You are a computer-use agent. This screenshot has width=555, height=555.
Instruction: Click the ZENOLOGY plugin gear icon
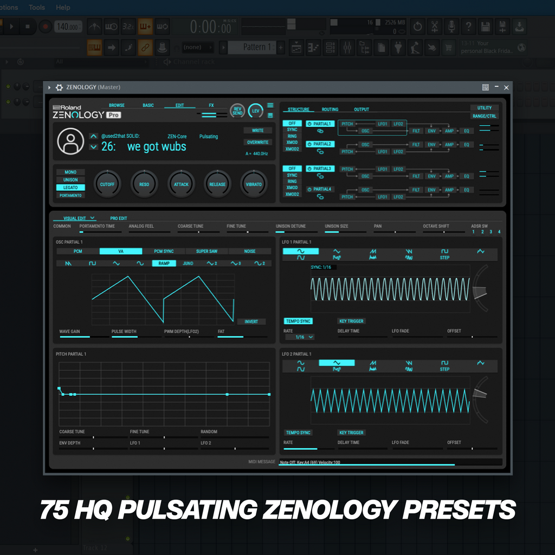[x=60, y=87]
